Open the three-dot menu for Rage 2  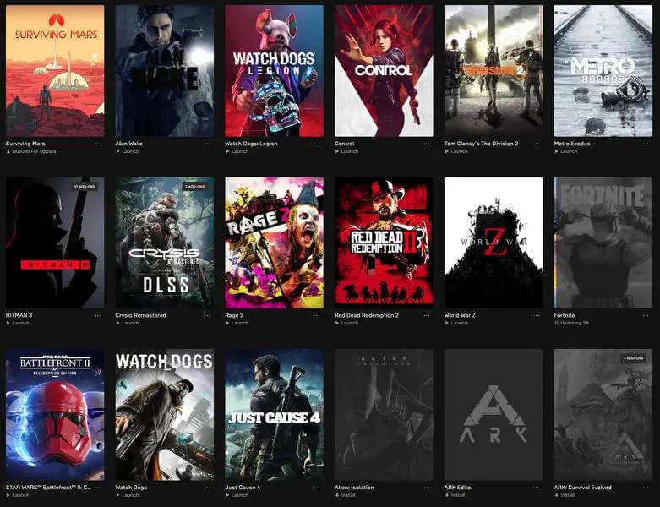(x=317, y=315)
